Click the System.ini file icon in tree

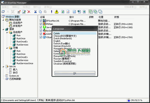point(7,76)
